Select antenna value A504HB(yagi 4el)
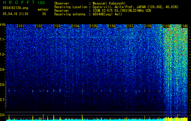This screenshot has height=121, width=191. 107,14
